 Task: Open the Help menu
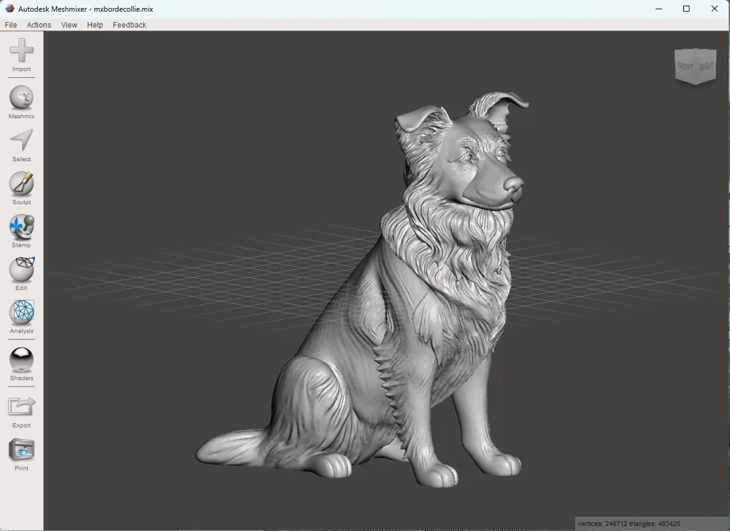(95, 25)
